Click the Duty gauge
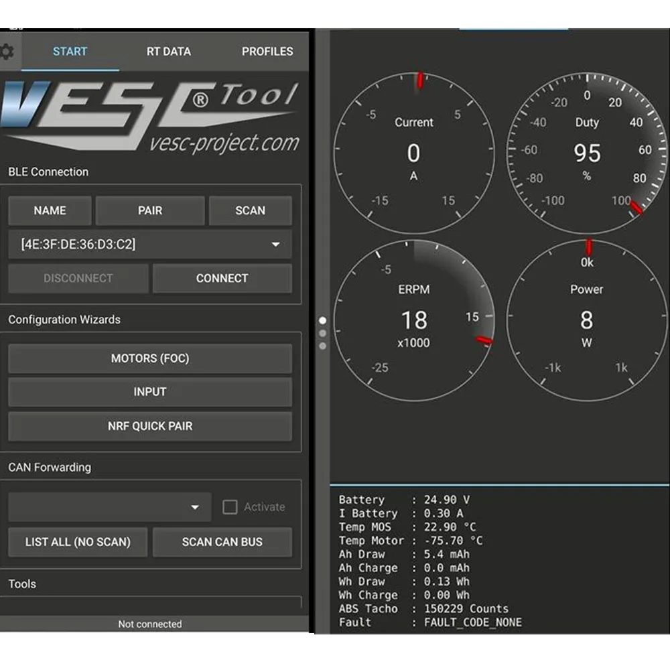The image size is (670, 670). point(587,153)
